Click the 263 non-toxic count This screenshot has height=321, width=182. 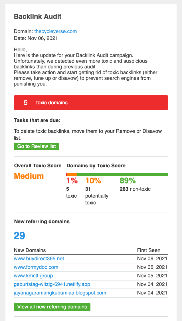pyautogui.click(x=124, y=189)
